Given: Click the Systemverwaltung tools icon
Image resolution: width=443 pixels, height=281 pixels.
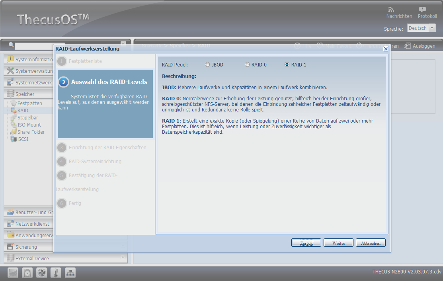Looking at the screenshot, I should pyautogui.click(x=10, y=70).
